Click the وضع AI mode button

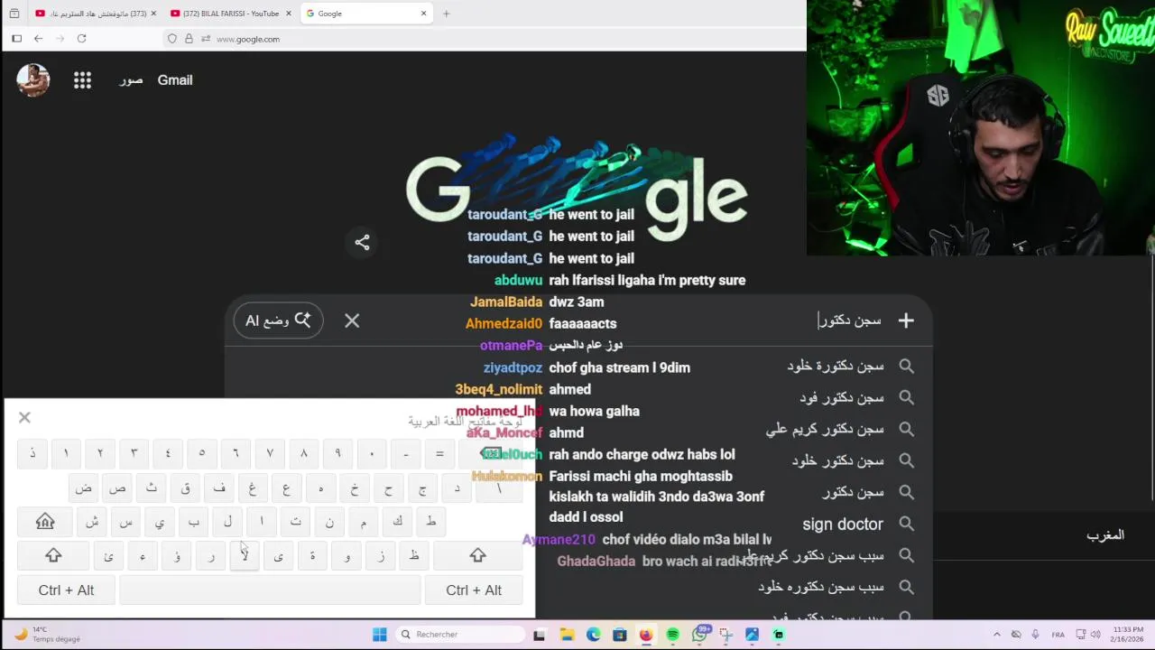point(278,320)
